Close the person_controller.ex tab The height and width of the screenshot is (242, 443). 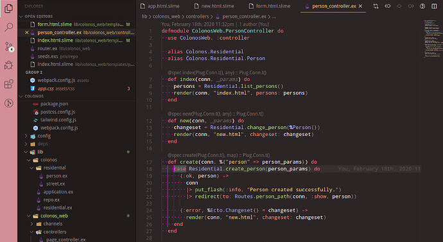361,6
